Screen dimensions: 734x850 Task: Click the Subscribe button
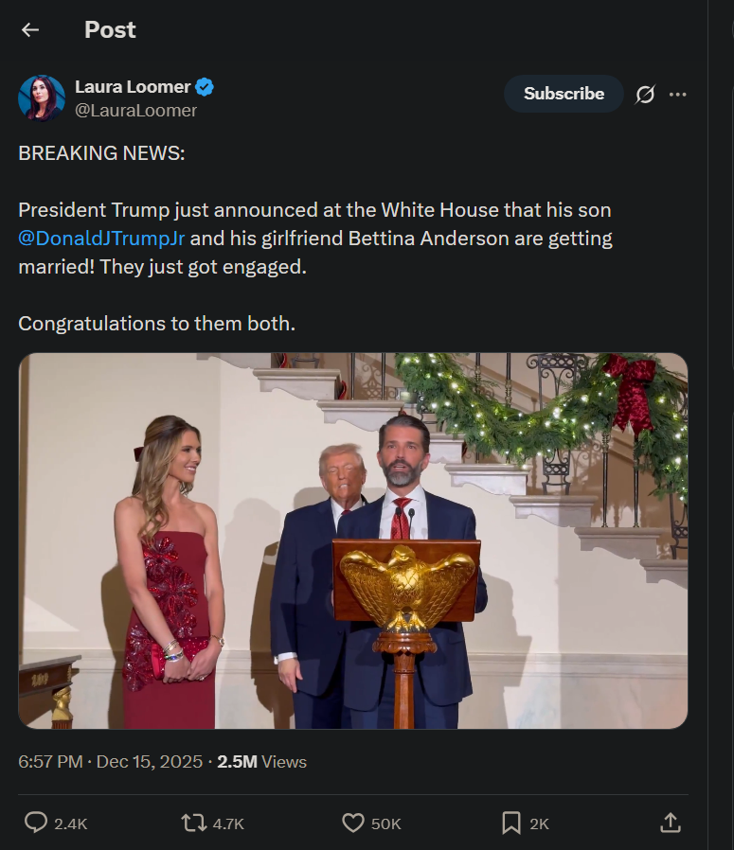tap(564, 94)
